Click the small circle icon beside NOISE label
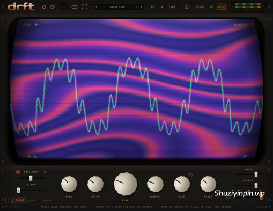 pos(228,197)
